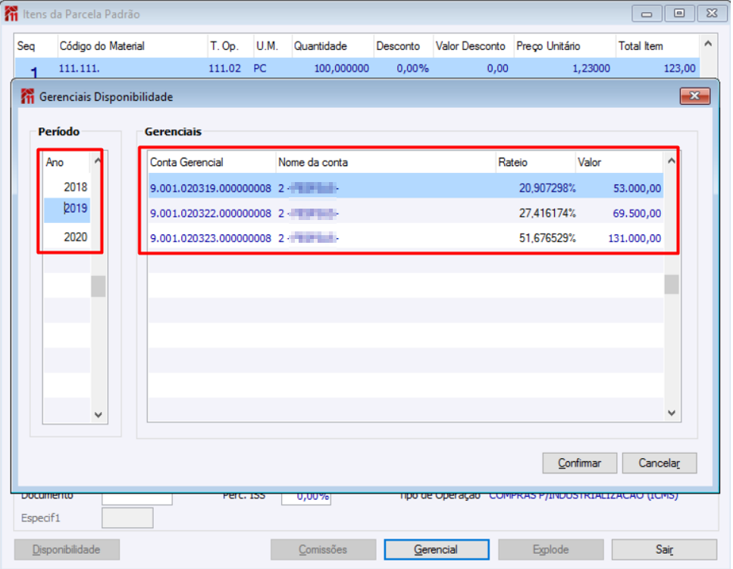Click the Gerenciais grid scrollbar up arrow
Viewport: 733px width, 569px height.
click(672, 161)
